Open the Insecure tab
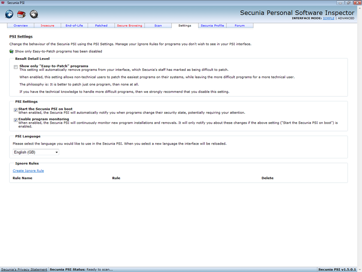 pyautogui.click(x=48, y=25)
